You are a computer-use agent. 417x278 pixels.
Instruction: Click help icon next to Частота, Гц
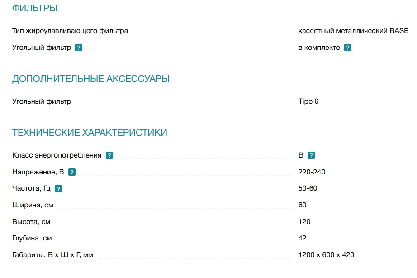58,189
